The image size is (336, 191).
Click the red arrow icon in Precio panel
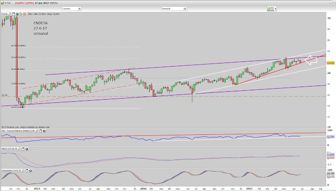click(x=25, y=14)
